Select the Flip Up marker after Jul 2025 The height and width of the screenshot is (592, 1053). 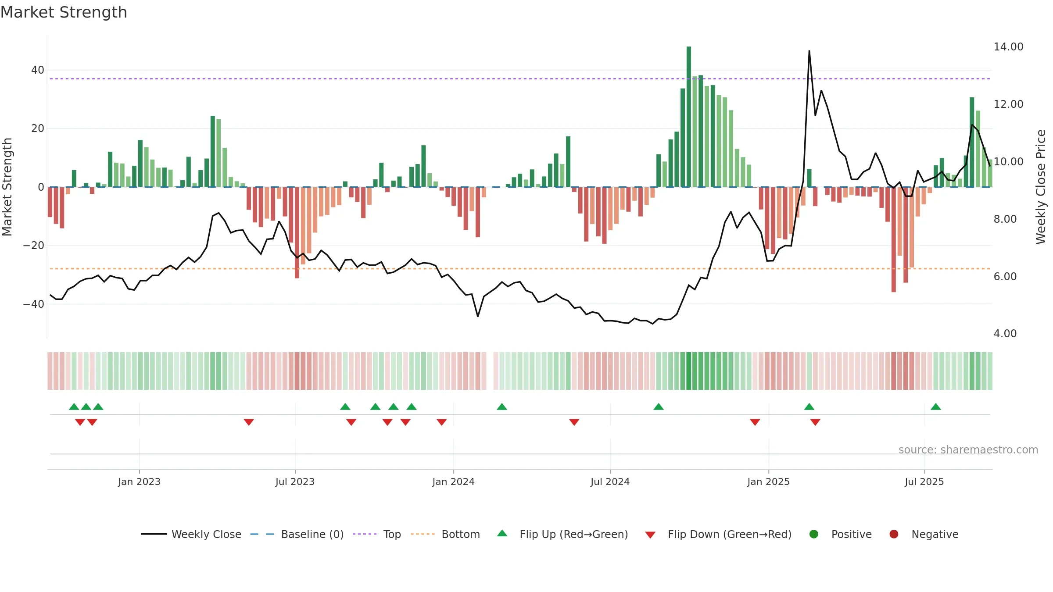coord(936,407)
